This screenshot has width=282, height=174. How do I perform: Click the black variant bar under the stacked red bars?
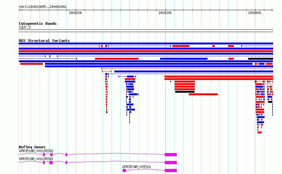tap(185, 92)
